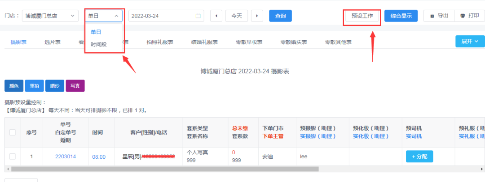Click the 总未缴 column header

(x=240, y=128)
